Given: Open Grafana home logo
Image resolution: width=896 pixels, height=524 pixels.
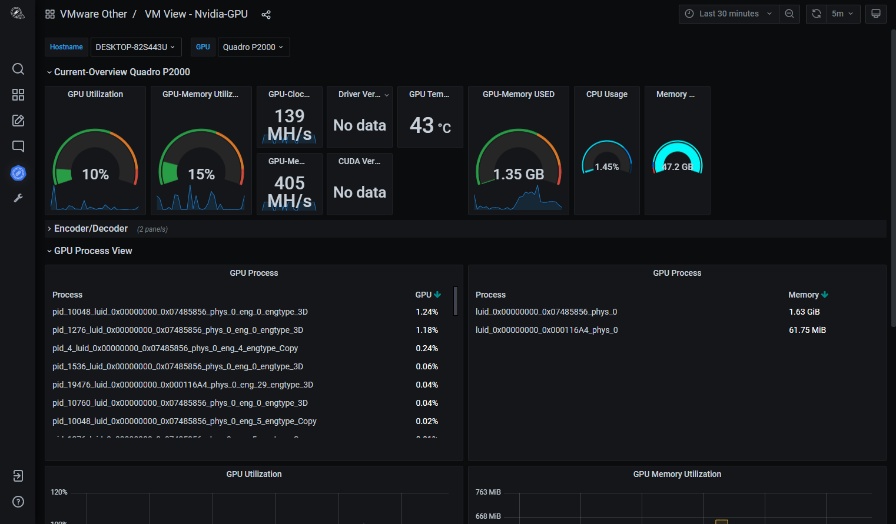Looking at the screenshot, I should tap(18, 14).
